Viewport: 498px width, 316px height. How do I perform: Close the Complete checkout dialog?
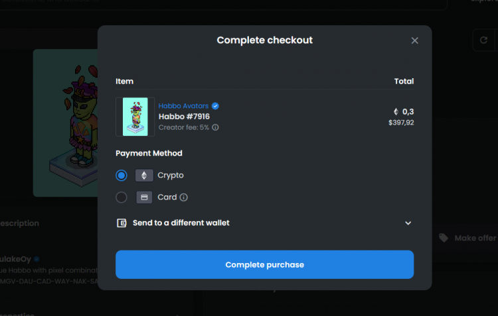click(x=414, y=40)
